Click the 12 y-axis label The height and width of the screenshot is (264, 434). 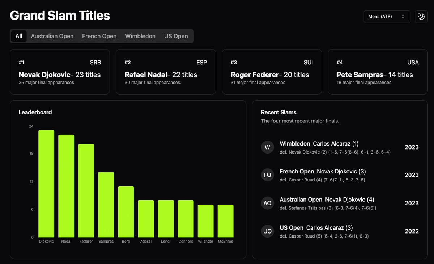(31, 181)
